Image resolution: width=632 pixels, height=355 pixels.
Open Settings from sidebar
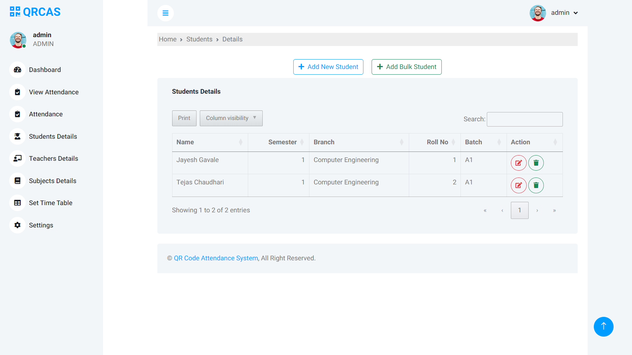click(41, 225)
